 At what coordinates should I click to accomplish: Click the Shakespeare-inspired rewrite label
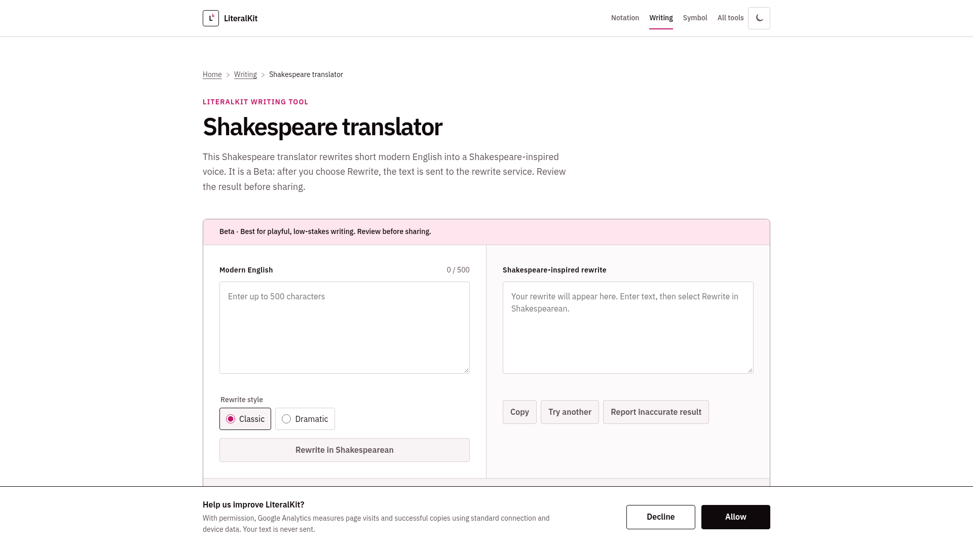point(554,270)
